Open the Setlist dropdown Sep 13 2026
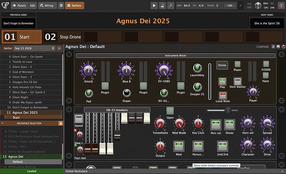Screen dimensions: 286x174 (x=34, y=48)
